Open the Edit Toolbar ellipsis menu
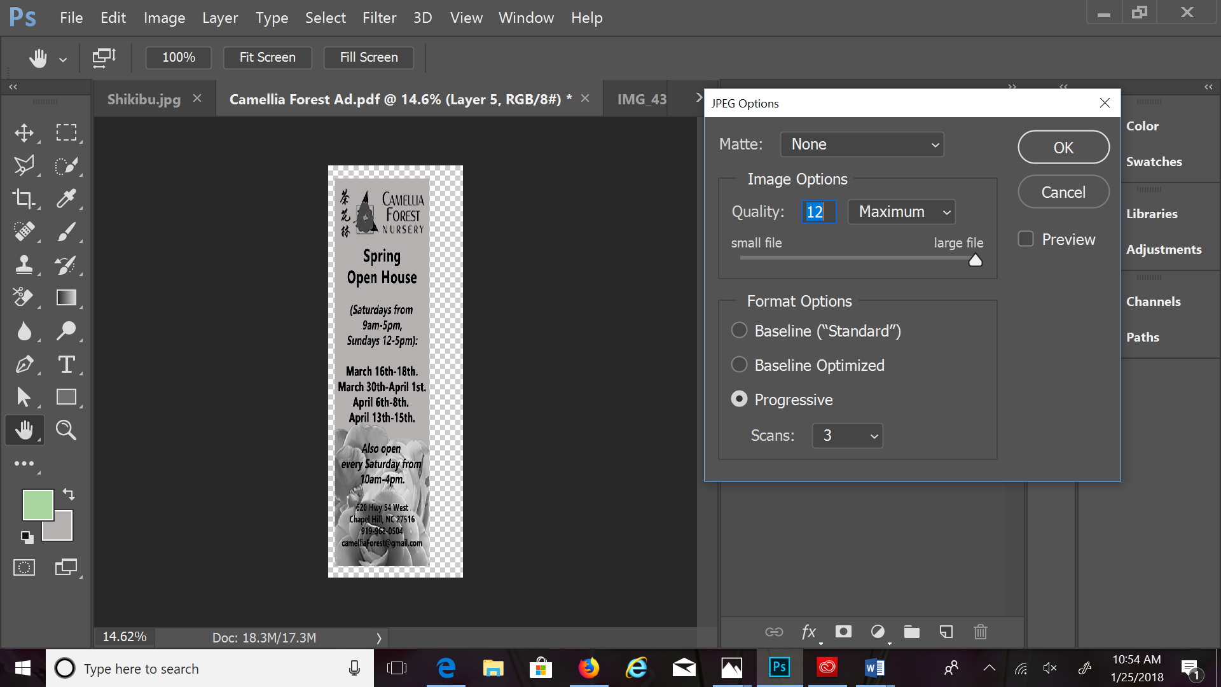Image resolution: width=1221 pixels, height=687 pixels. [x=24, y=464]
